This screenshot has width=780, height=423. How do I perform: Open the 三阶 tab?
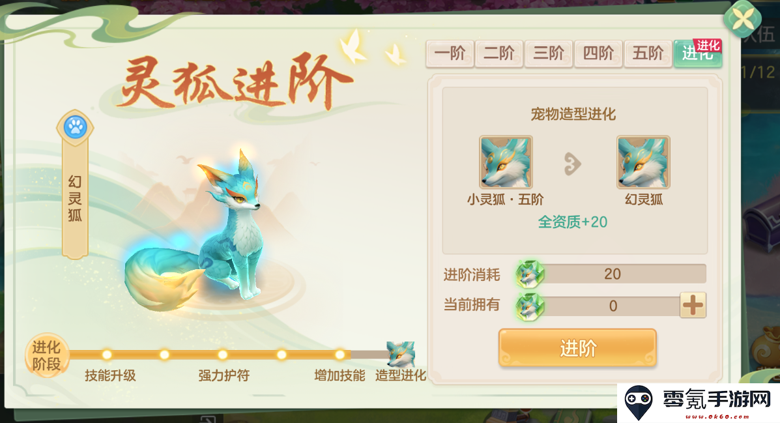pyautogui.click(x=549, y=53)
